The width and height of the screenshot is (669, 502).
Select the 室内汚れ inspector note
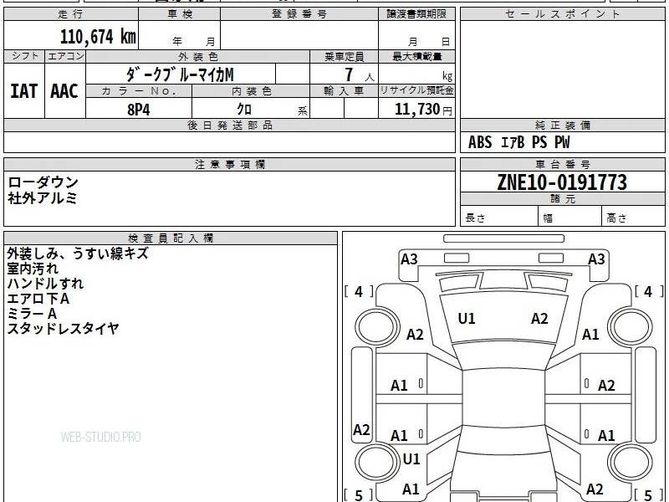[x=33, y=269]
